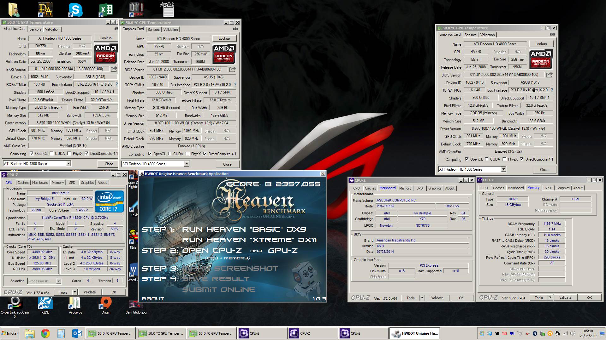Screen dimensions: 606x340
Task: Select Arquivos desktop icon
Action: click(75, 305)
